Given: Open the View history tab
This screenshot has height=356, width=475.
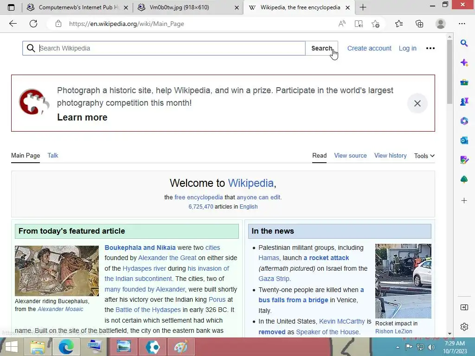Looking at the screenshot, I should (x=390, y=156).
